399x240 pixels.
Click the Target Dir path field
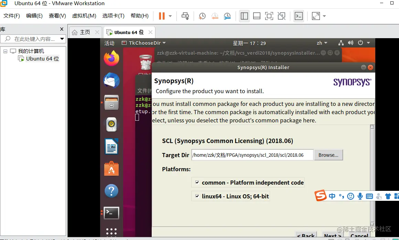click(x=252, y=155)
